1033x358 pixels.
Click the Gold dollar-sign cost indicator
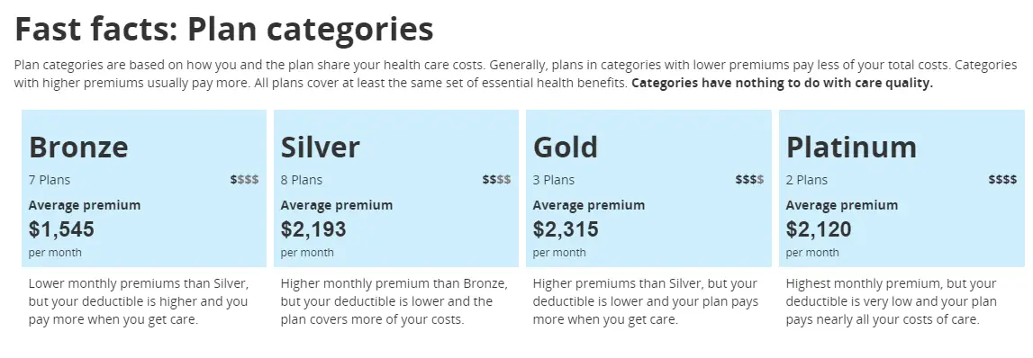[x=749, y=180]
